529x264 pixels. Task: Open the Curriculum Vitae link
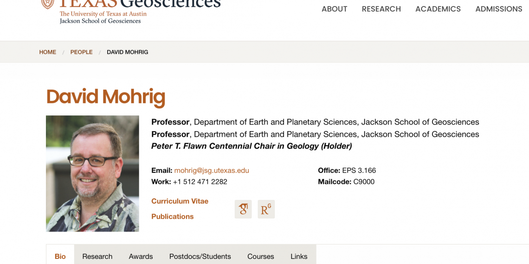point(180,201)
